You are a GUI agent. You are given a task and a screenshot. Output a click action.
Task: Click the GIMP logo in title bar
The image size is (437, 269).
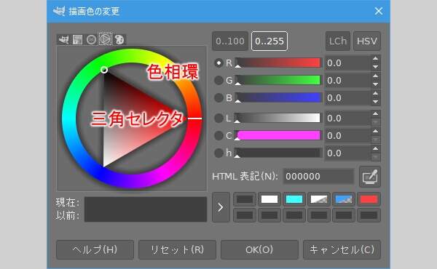(x=59, y=11)
